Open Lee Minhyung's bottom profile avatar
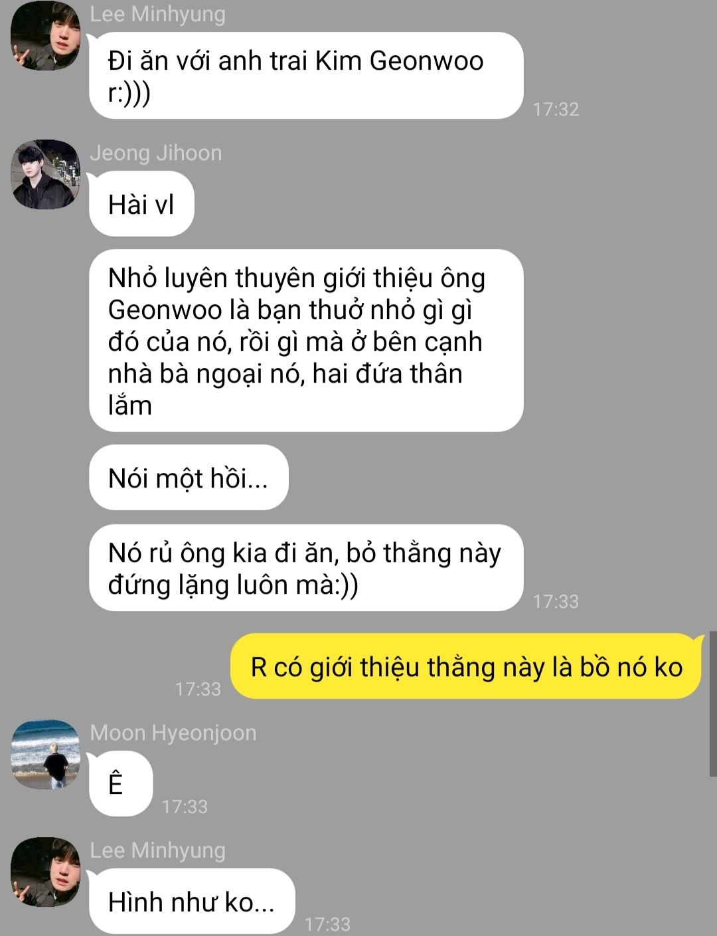The height and width of the screenshot is (936, 717). point(46,872)
